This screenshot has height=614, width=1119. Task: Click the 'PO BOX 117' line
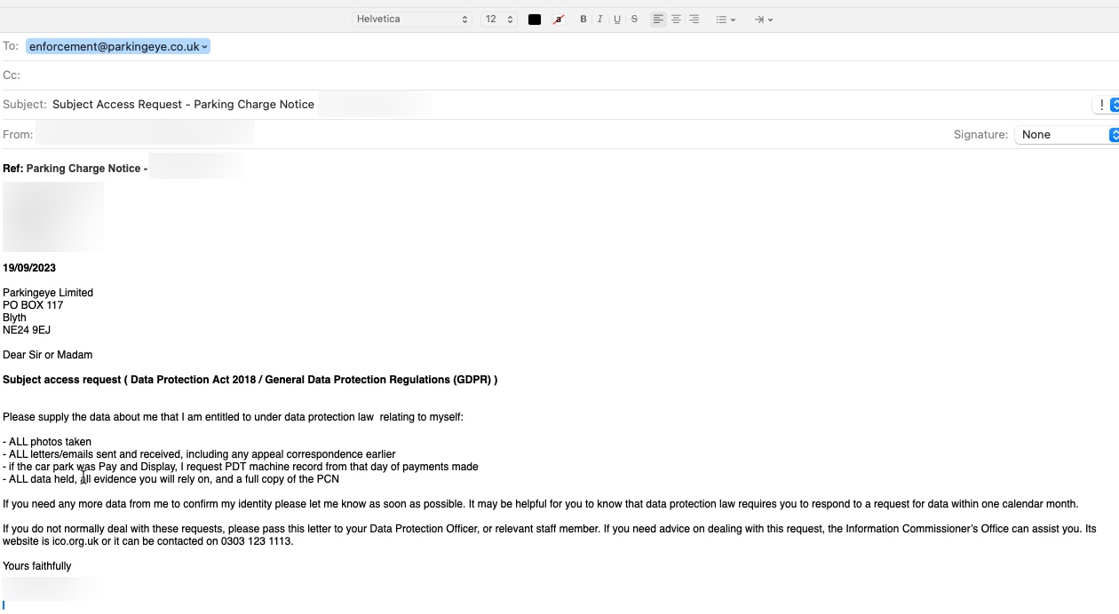point(33,305)
